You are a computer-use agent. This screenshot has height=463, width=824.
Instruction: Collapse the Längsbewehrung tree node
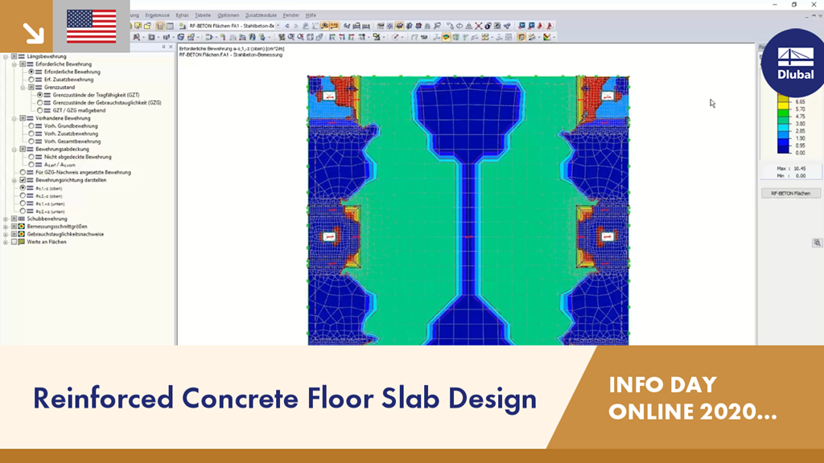[x=6, y=57]
